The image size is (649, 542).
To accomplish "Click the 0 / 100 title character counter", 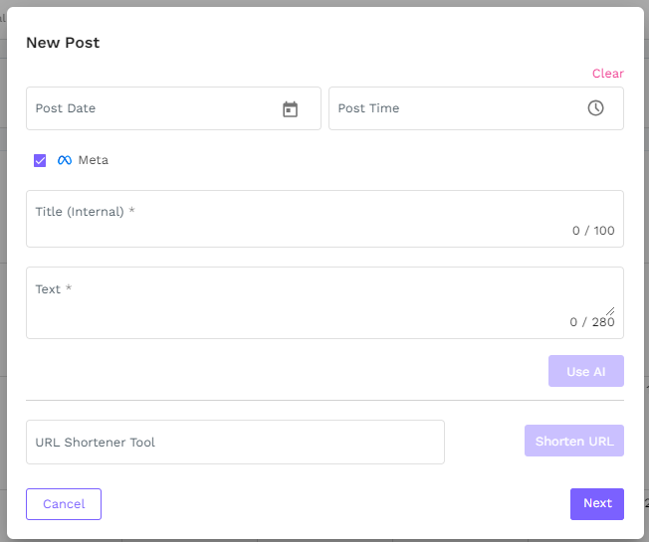I will click(x=593, y=231).
